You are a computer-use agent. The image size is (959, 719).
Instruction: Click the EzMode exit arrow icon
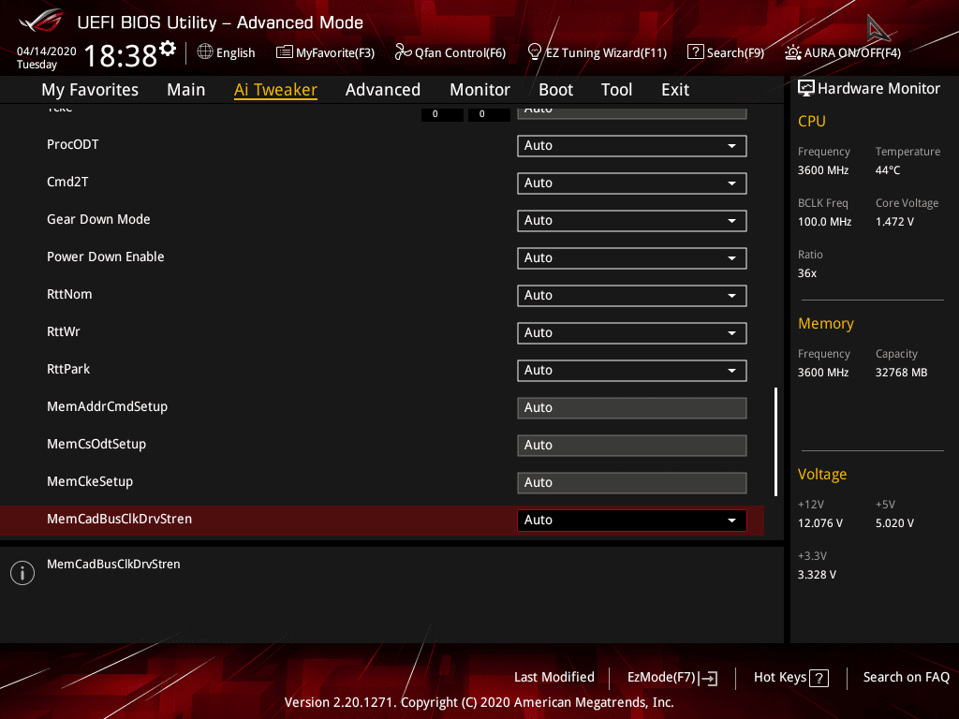pyautogui.click(x=708, y=678)
